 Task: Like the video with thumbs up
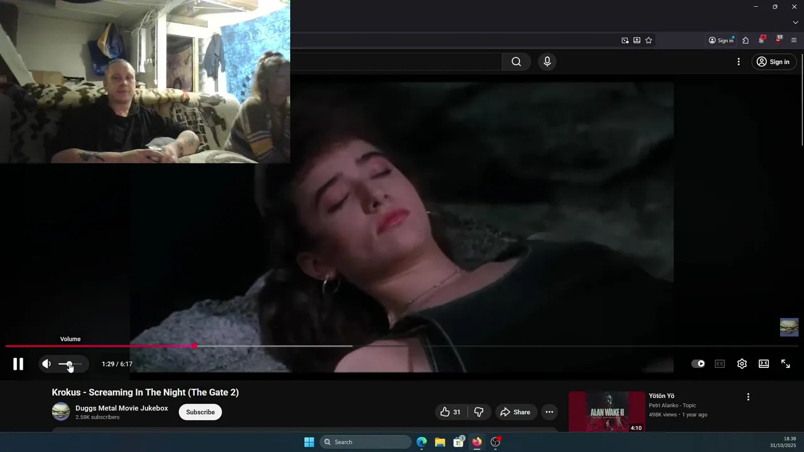pyautogui.click(x=452, y=412)
